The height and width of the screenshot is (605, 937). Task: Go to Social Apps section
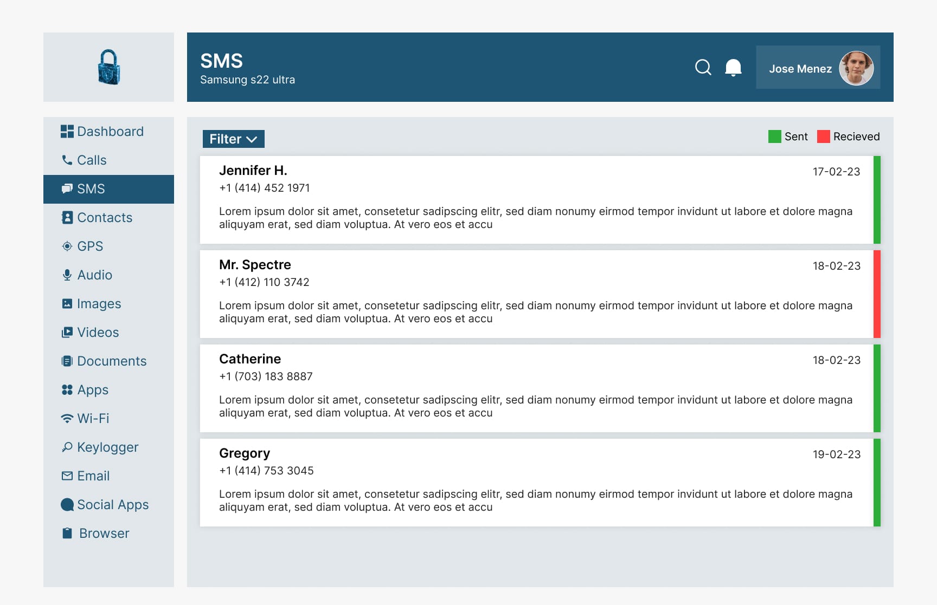pos(112,505)
